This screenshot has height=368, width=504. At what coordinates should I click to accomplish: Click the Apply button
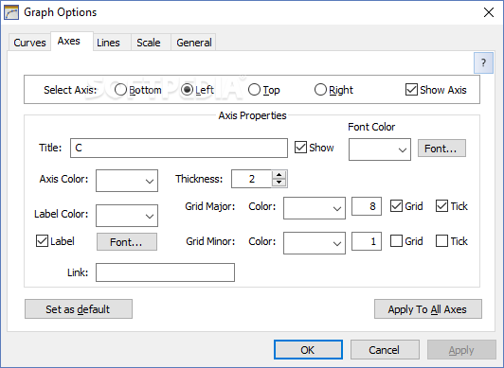pyautogui.click(x=461, y=350)
